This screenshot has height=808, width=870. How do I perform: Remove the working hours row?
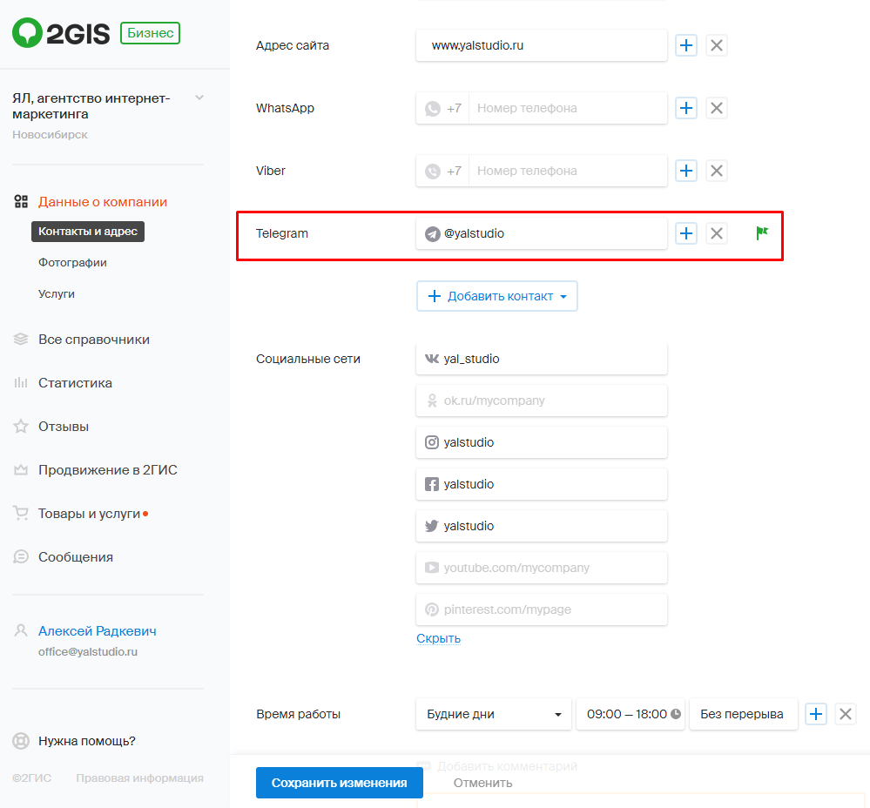(x=846, y=714)
